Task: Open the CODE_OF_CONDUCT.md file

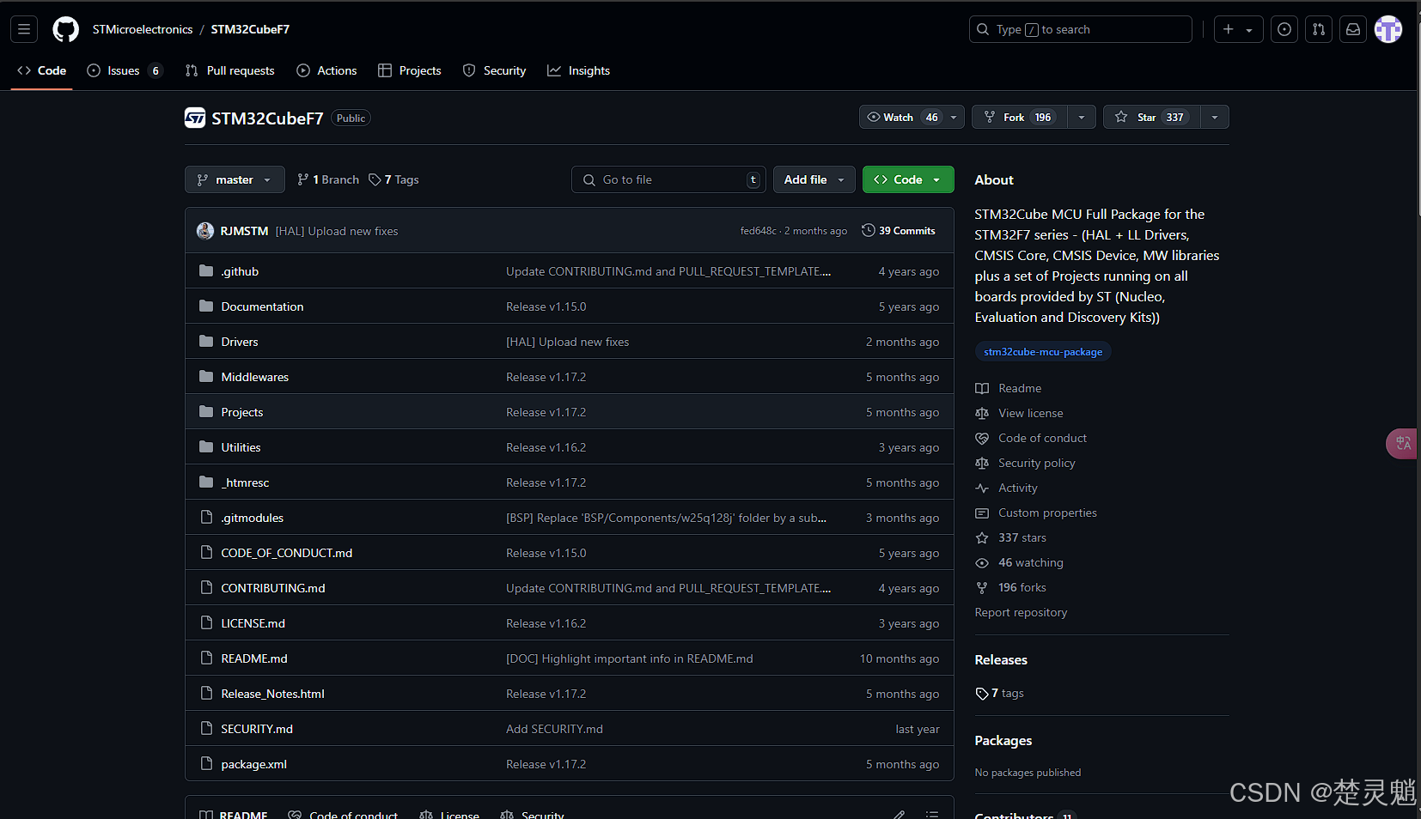Action: coord(287,553)
